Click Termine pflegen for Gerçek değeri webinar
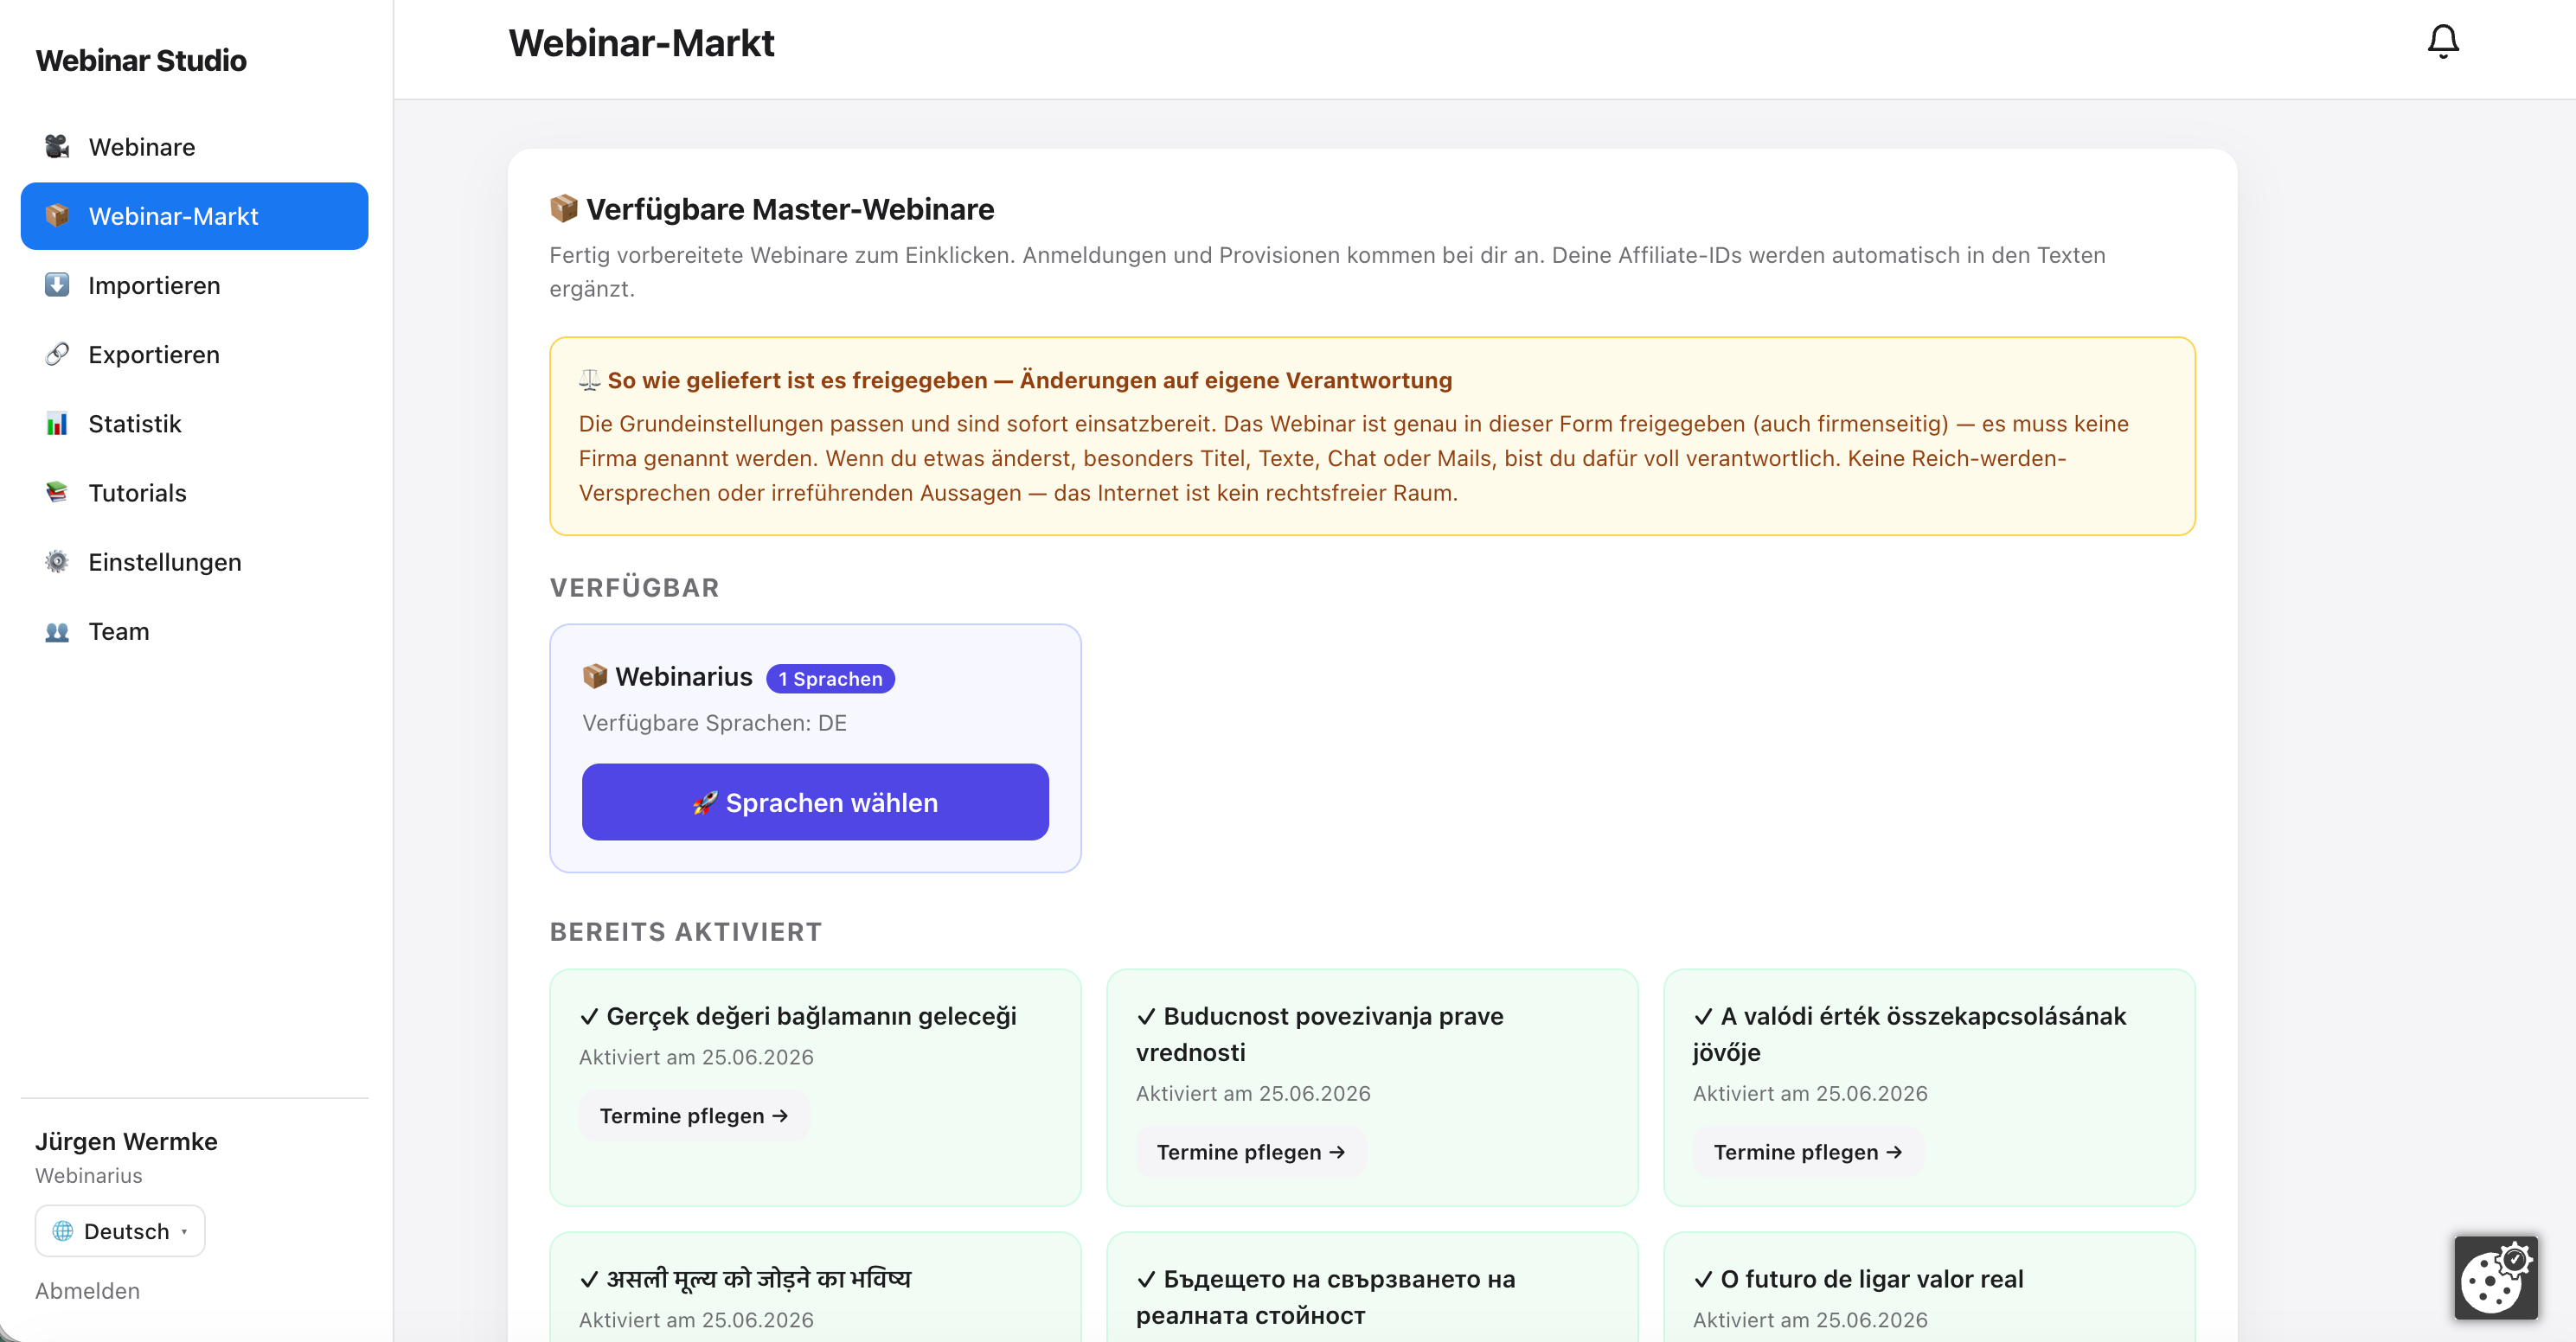Image resolution: width=2576 pixels, height=1342 pixels. click(x=694, y=1116)
